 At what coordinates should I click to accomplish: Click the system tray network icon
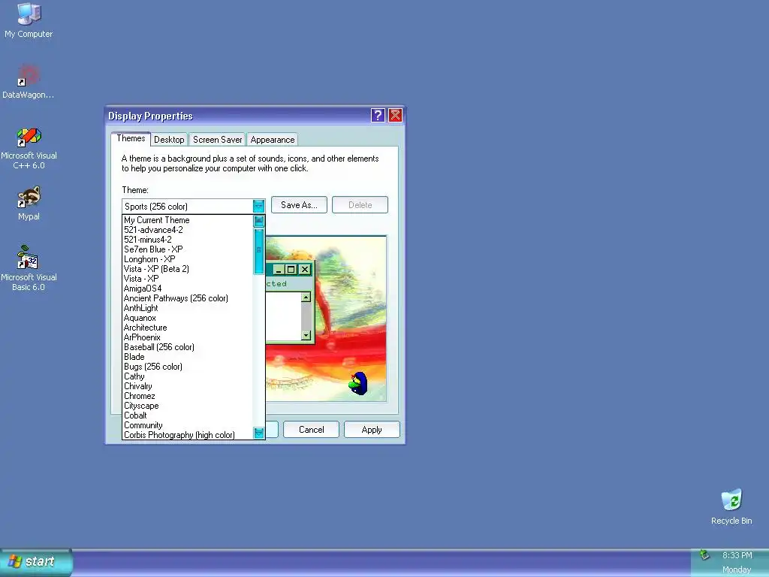[704, 555]
